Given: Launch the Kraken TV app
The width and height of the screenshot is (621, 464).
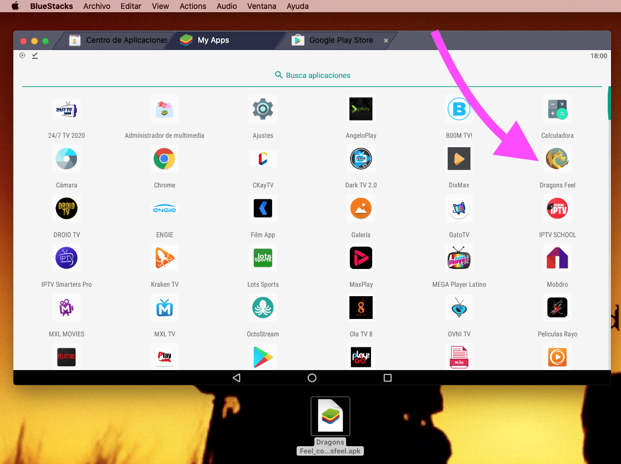Looking at the screenshot, I should click(x=164, y=258).
